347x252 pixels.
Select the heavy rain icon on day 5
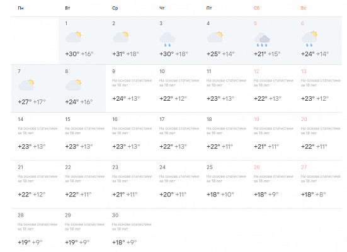pos(262,40)
